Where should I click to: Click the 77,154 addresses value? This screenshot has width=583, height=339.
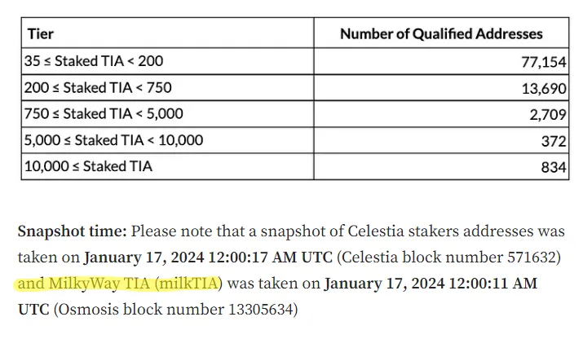[544, 62]
